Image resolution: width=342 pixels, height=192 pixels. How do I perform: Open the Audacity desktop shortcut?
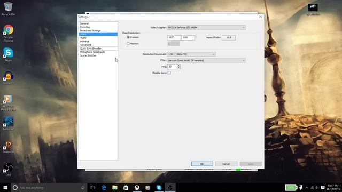click(9, 78)
